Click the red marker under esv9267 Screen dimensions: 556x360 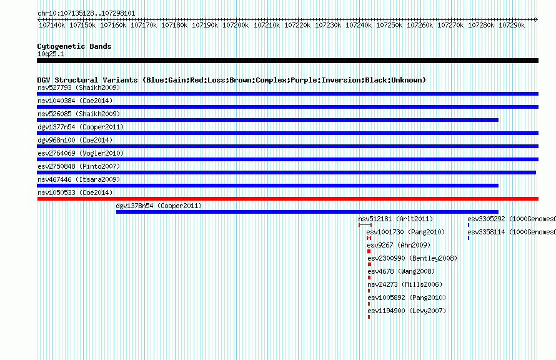[369, 251]
